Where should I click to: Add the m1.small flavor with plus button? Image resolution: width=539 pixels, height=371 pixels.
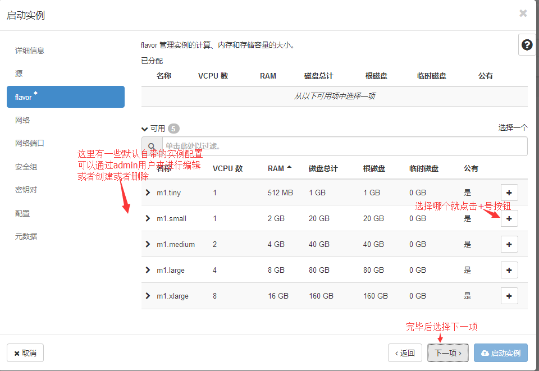pyautogui.click(x=509, y=218)
